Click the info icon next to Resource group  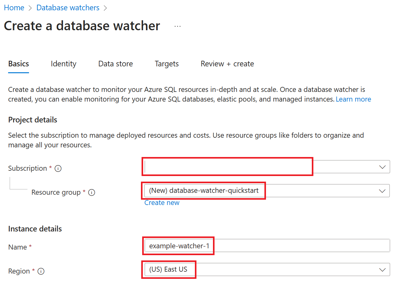91,193
